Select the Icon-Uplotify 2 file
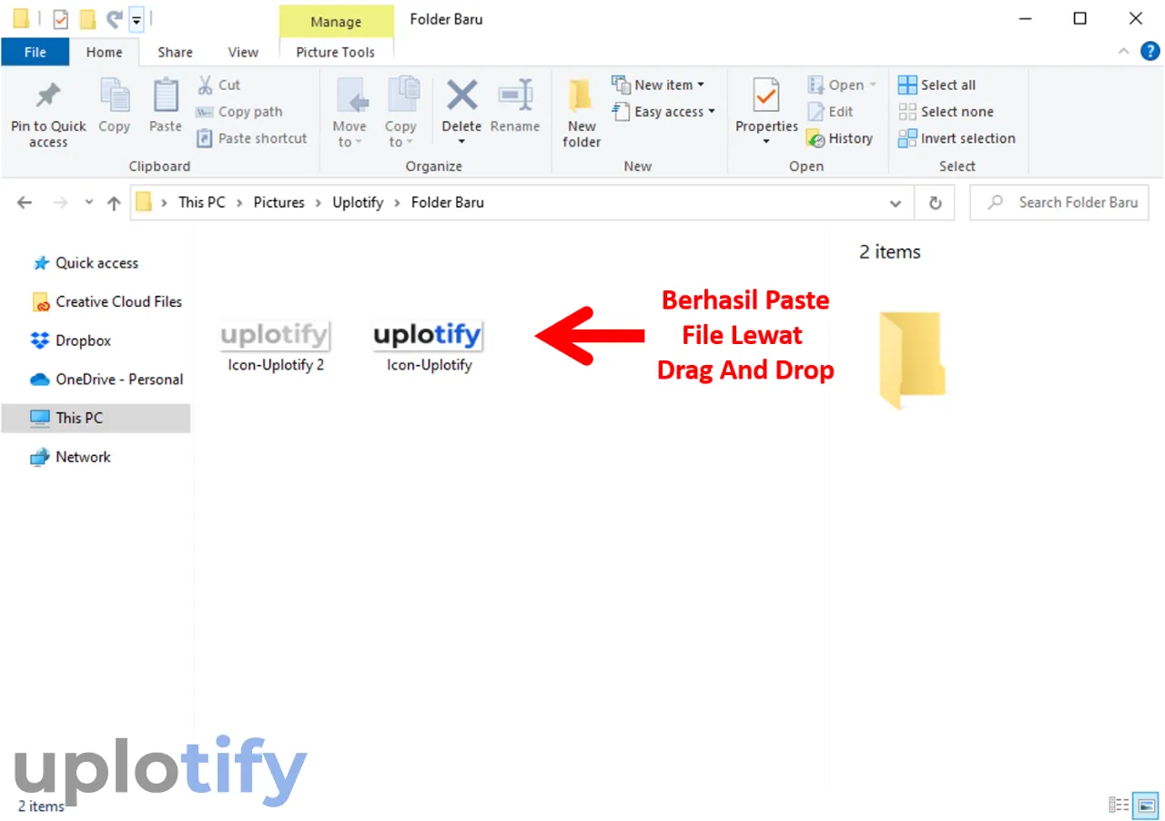The width and height of the screenshot is (1165, 821). [276, 345]
